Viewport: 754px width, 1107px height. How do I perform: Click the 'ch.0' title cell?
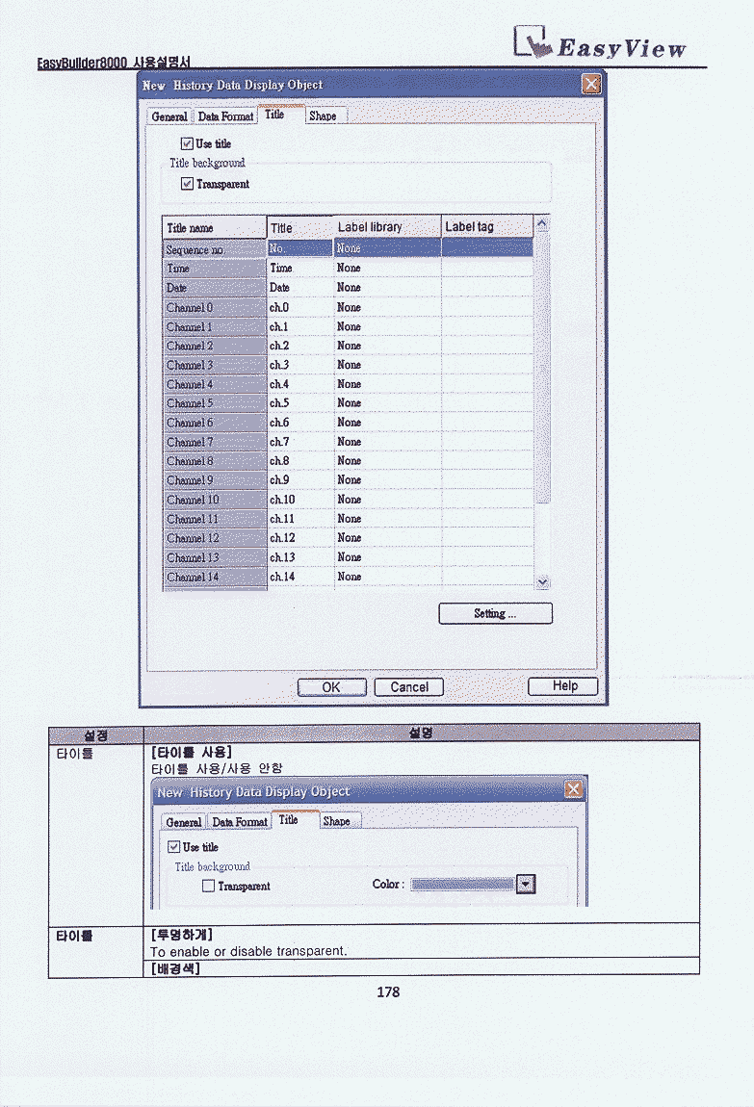[300, 307]
